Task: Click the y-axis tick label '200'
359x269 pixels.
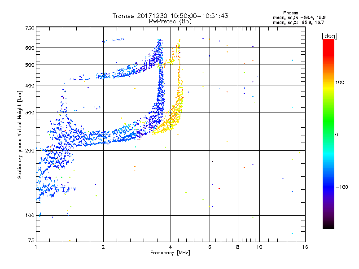Action: pos(30,151)
